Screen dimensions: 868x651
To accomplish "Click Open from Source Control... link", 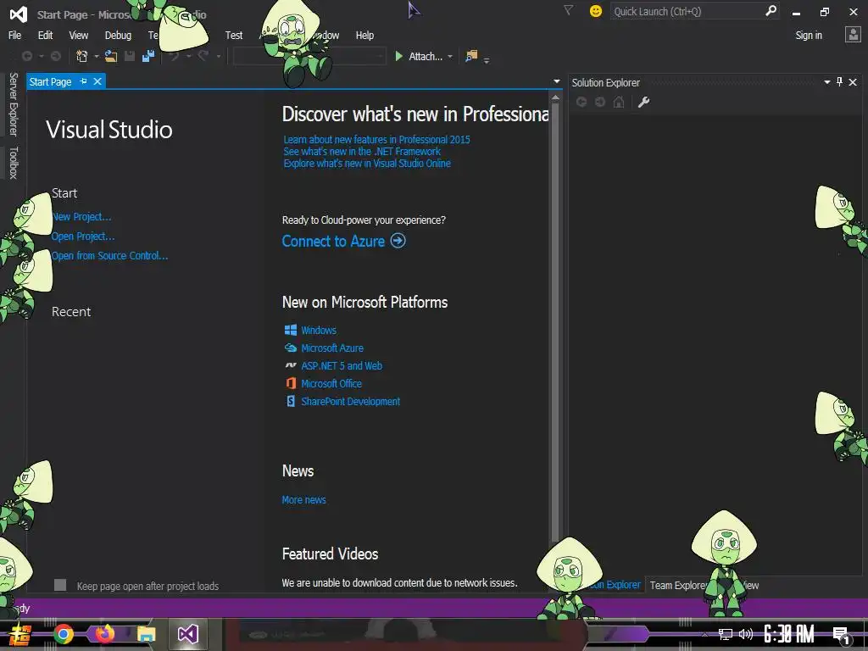I will (x=109, y=256).
